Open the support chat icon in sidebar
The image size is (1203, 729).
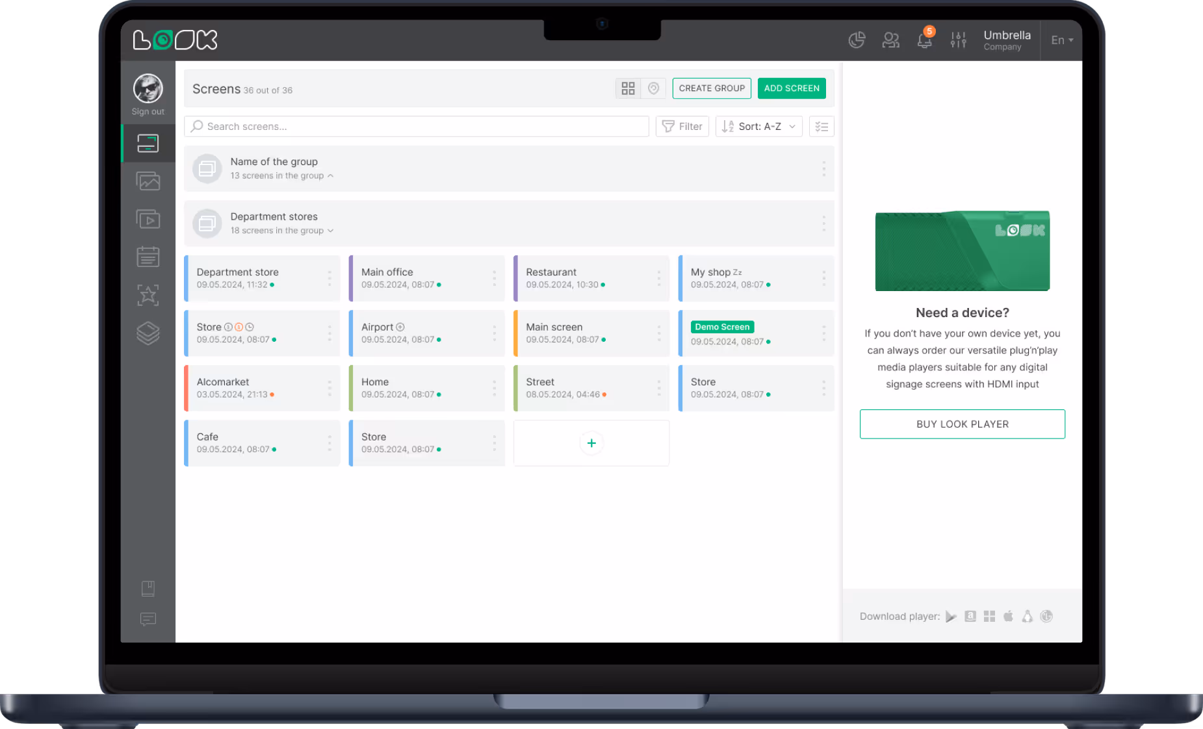[x=148, y=619]
